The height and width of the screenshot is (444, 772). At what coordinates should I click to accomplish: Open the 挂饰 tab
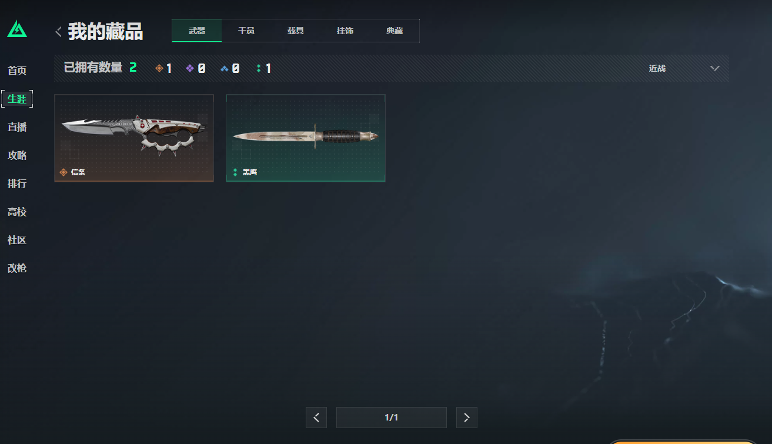(x=345, y=31)
